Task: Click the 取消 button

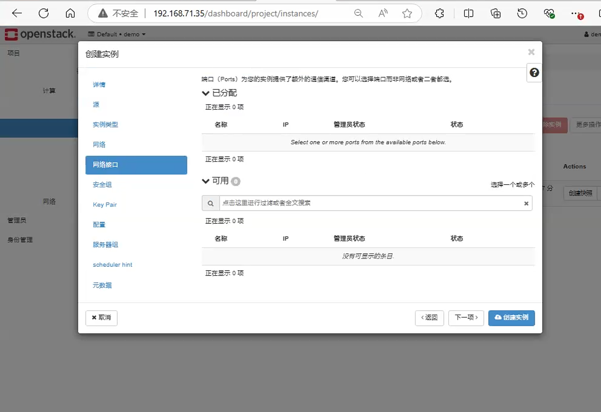Action: 101,318
